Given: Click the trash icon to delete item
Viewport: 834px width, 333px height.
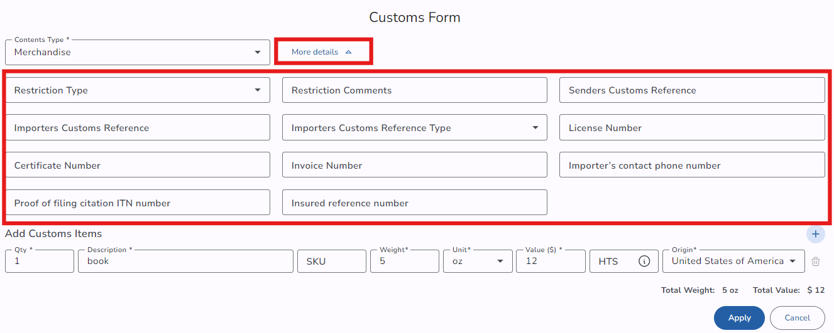Looking at the screenshot, I should (x=815, y=262).
